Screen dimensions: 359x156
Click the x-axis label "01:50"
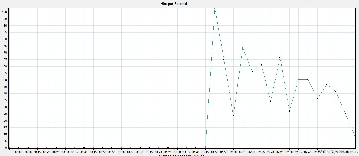pos(215,152)
